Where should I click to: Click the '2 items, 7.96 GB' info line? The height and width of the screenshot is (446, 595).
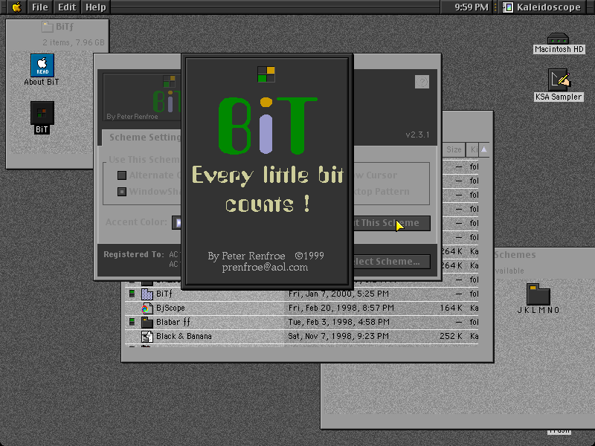click(73, 42)
